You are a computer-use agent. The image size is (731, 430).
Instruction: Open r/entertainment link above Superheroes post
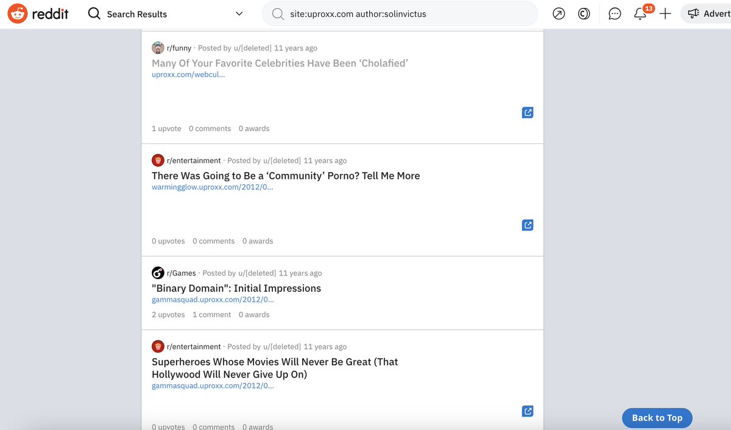click(x=194, y=347)
